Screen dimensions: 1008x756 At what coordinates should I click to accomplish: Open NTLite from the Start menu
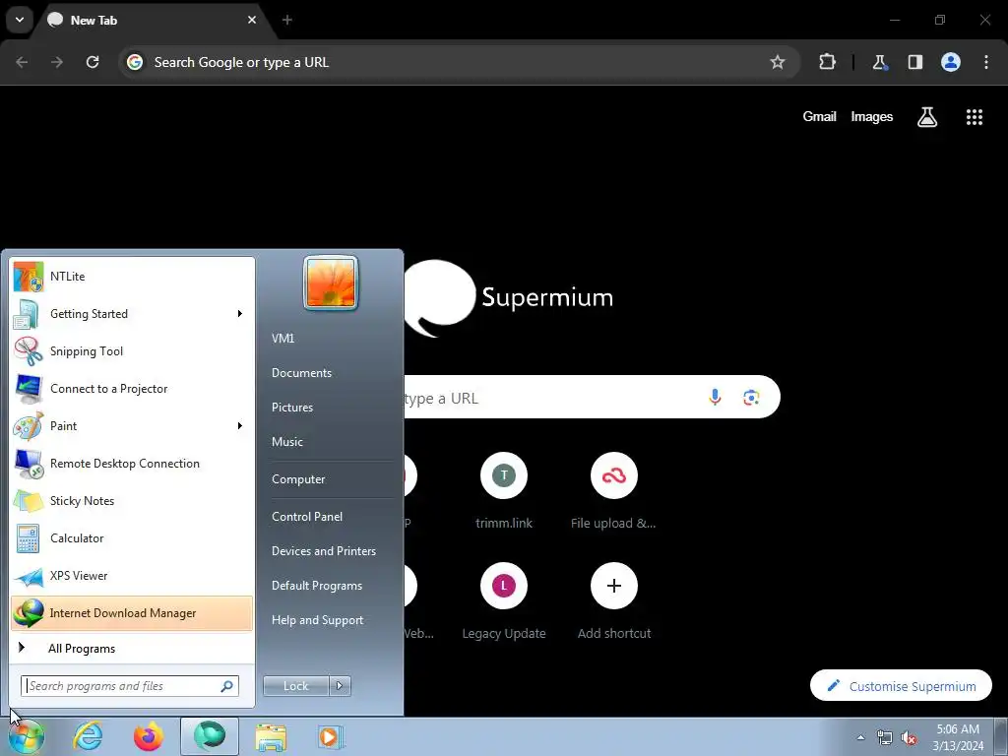point(132,277)
